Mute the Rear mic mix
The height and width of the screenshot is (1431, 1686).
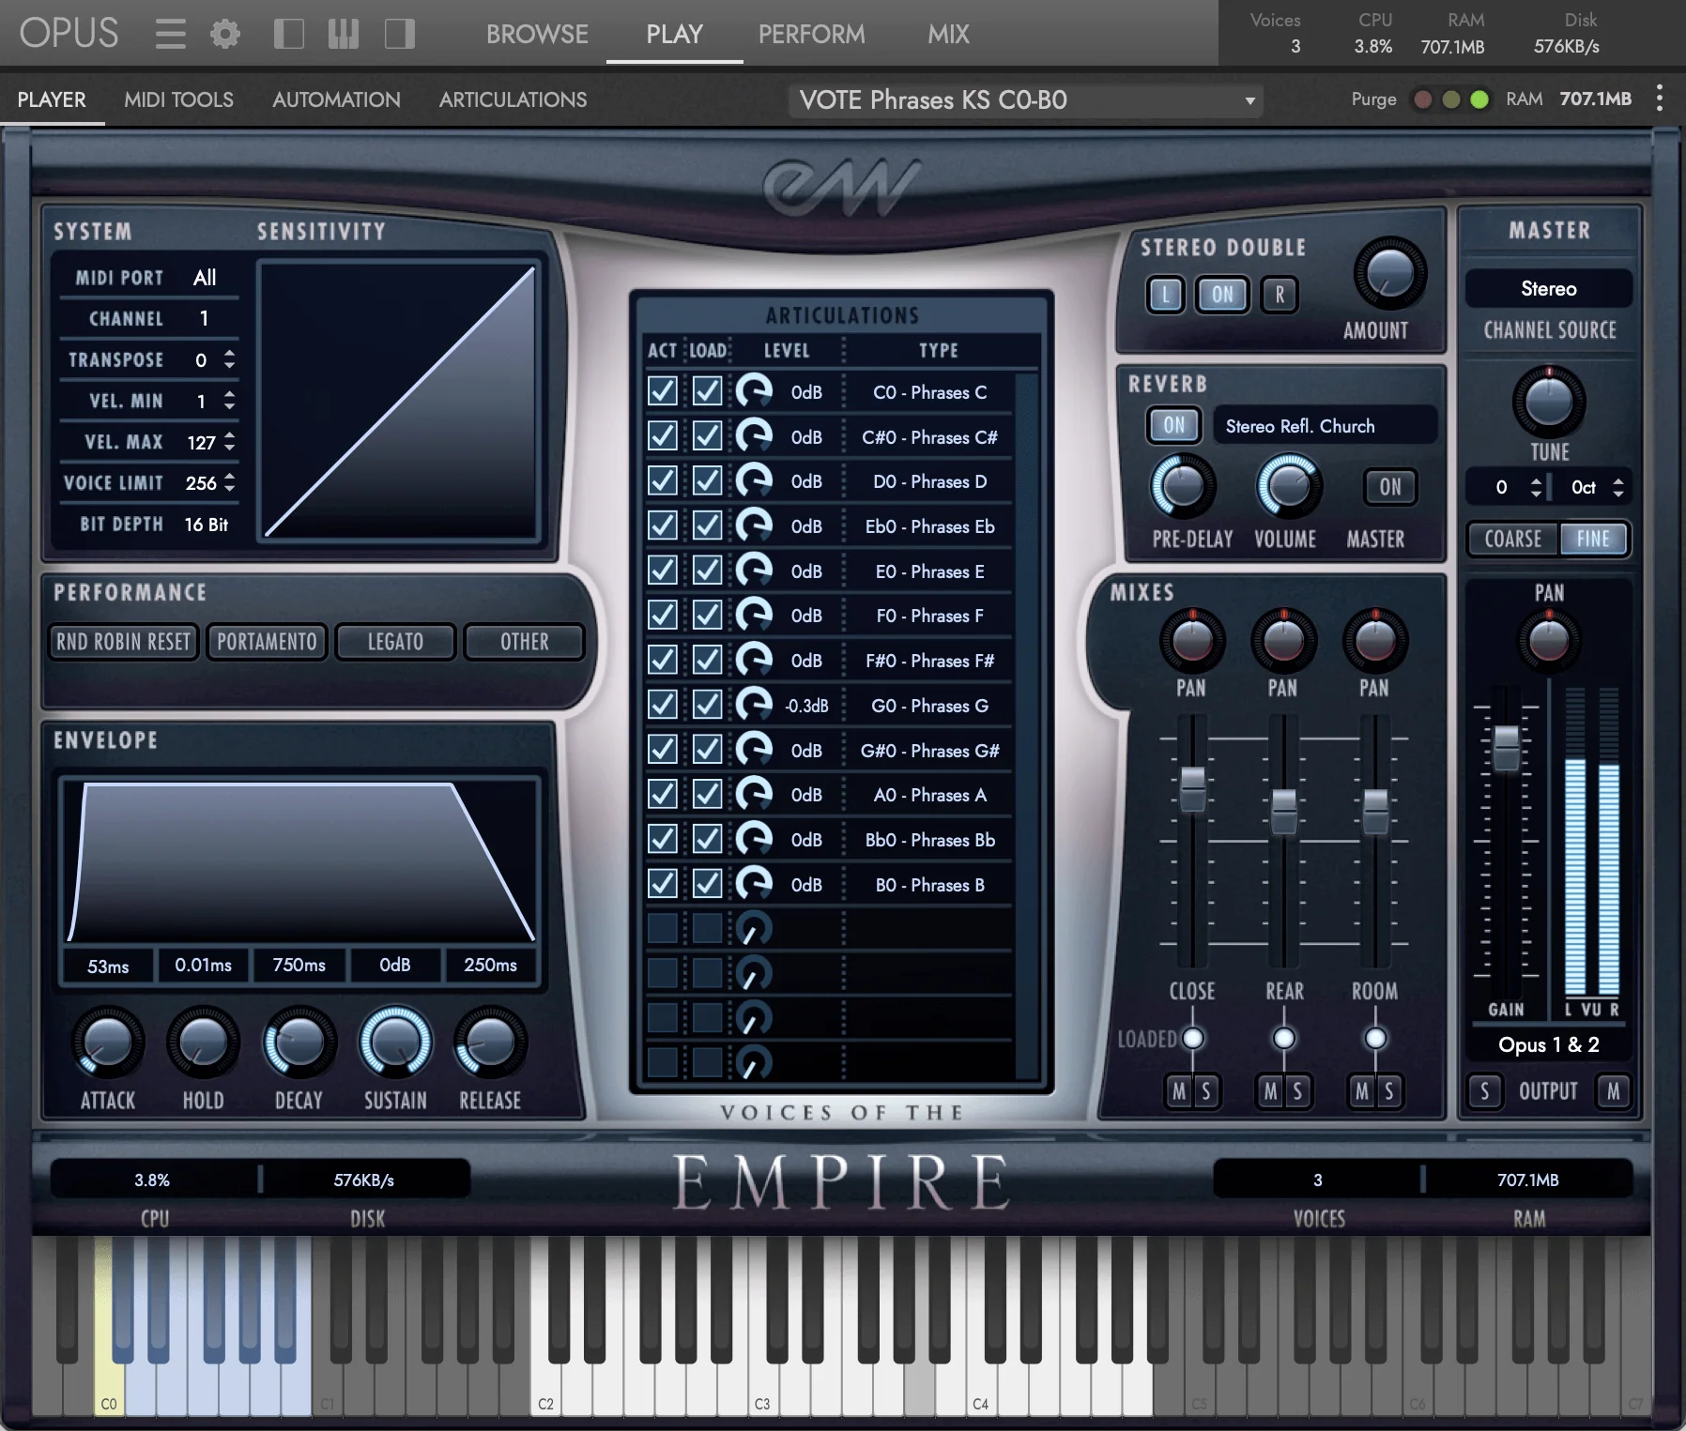pyautogui.click(x=1270, y=1091)
